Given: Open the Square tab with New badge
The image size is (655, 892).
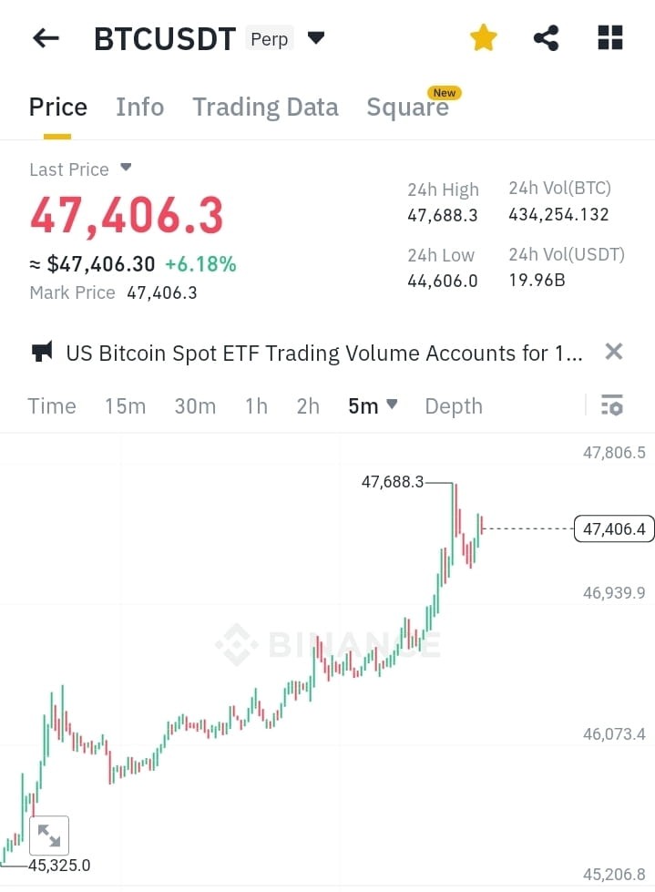Looking at the screenshot, I should tap(408, 107).
